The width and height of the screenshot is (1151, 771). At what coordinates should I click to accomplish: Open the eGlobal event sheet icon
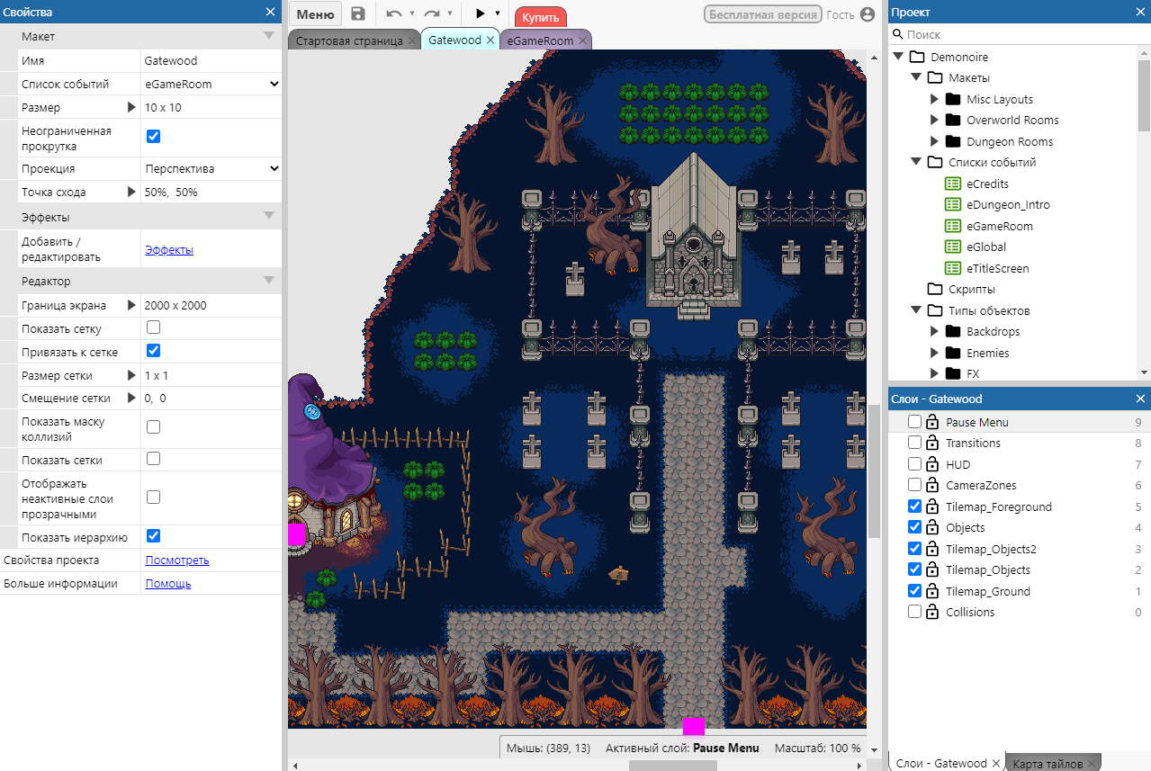pyautogui.click(x=953, y=247)
